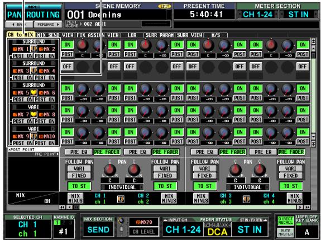Enable TO ST for CH 1
Screen dimensions: 321x240
pyautogui.click(x=79, y=186)
